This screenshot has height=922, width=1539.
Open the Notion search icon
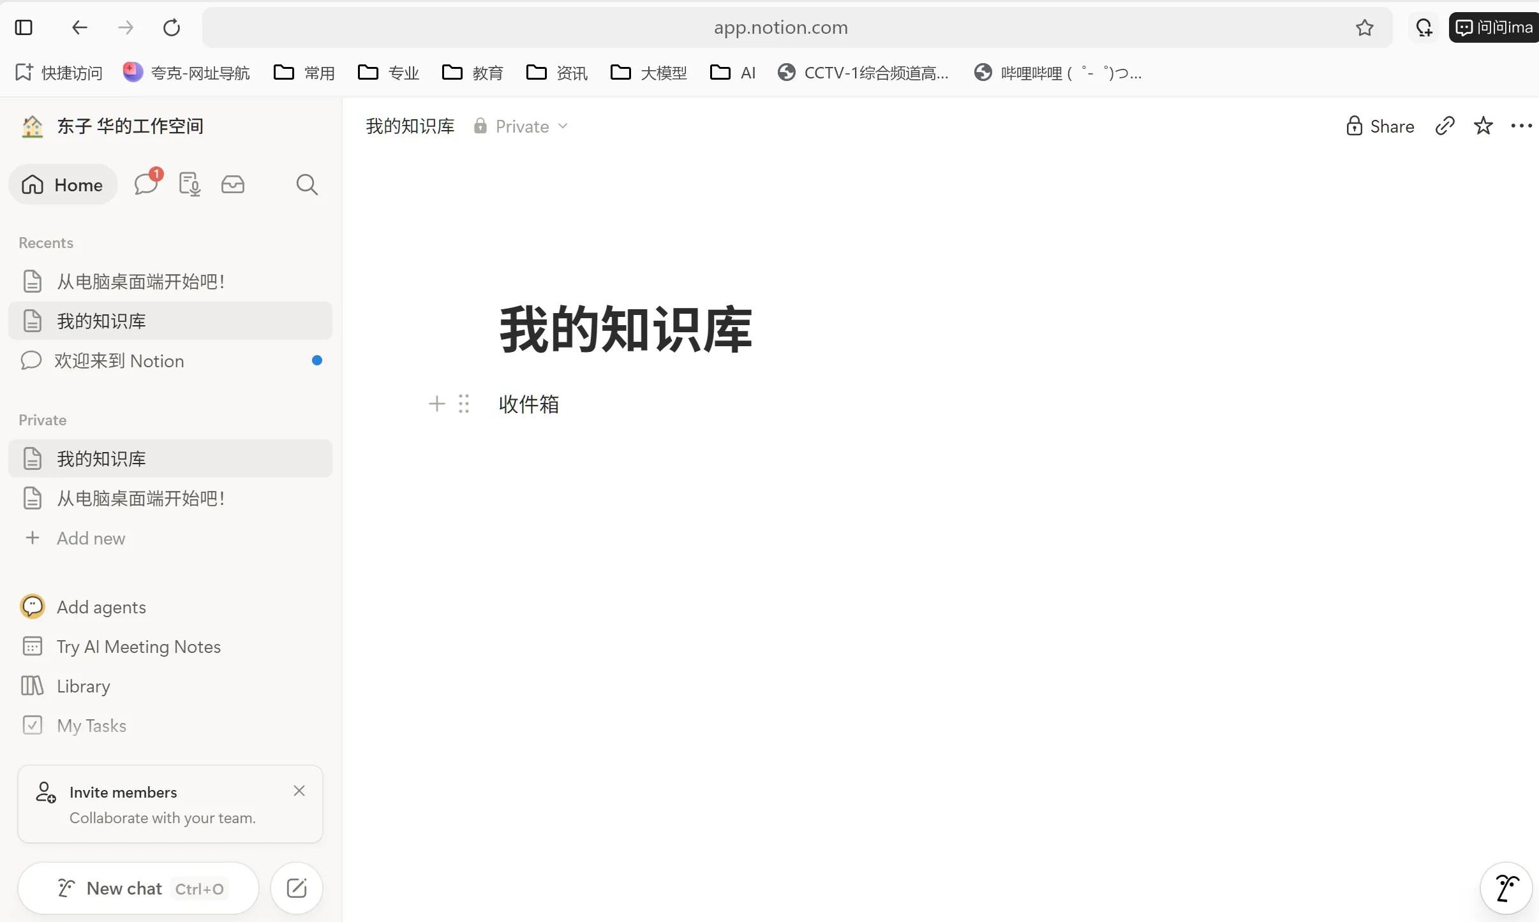pyautogui.click(x=307, y=185)
